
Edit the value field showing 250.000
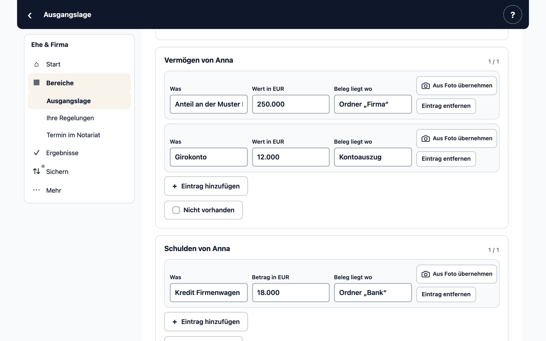pyautogui.click(x=291, y=104)
